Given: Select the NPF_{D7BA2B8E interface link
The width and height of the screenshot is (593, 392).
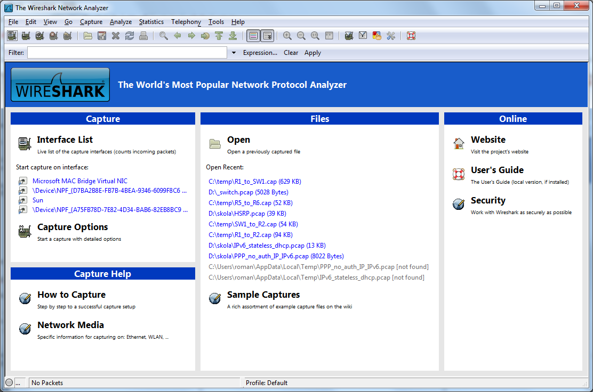Looking at the screenshot, I should click(110, 191).
